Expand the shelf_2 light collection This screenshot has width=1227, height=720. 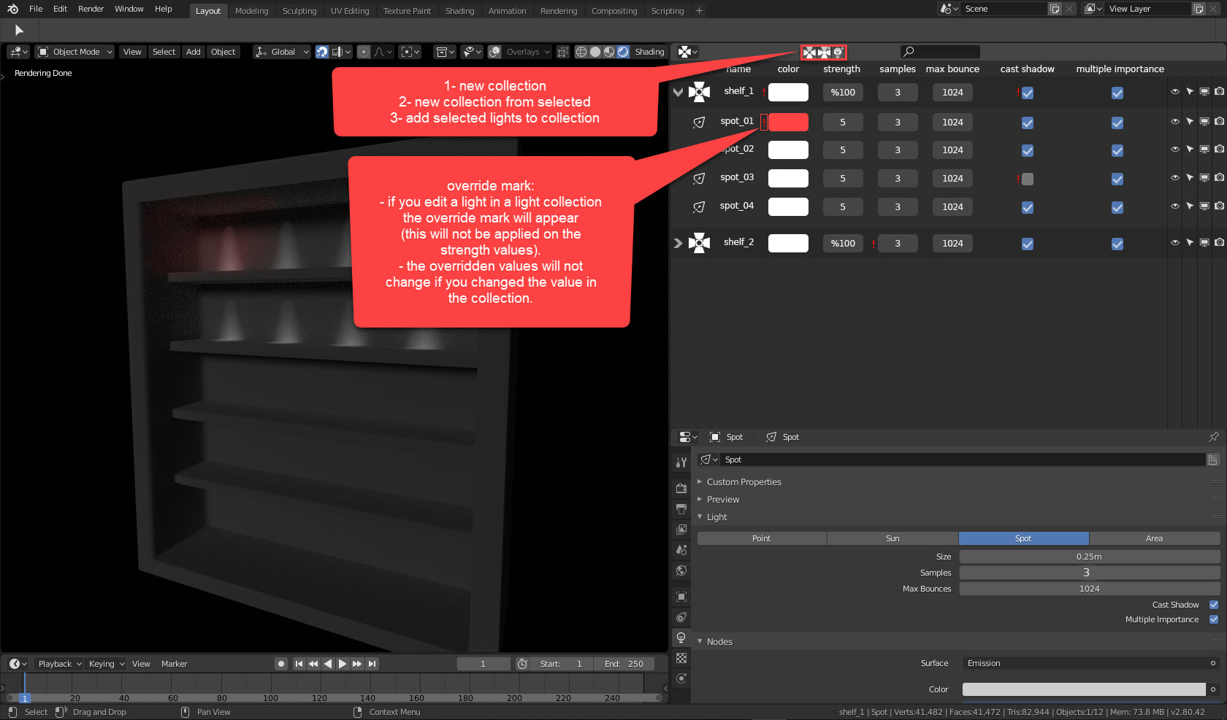679,243
